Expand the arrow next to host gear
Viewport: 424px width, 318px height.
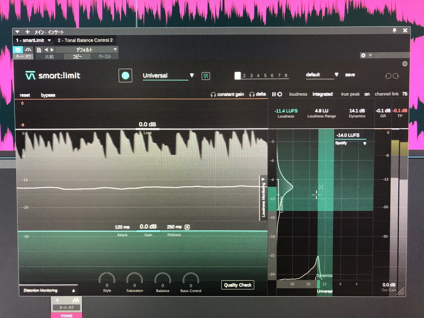pos(370,55)
